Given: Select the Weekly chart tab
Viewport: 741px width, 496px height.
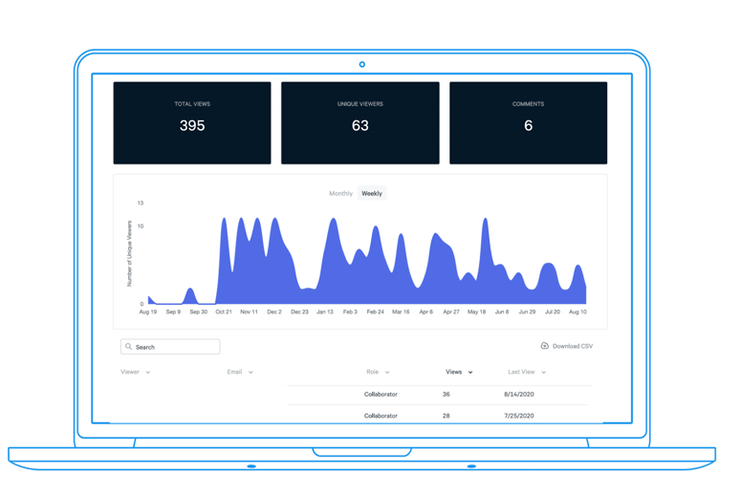Looking at the screenshot, I should (x=372, y=194).
